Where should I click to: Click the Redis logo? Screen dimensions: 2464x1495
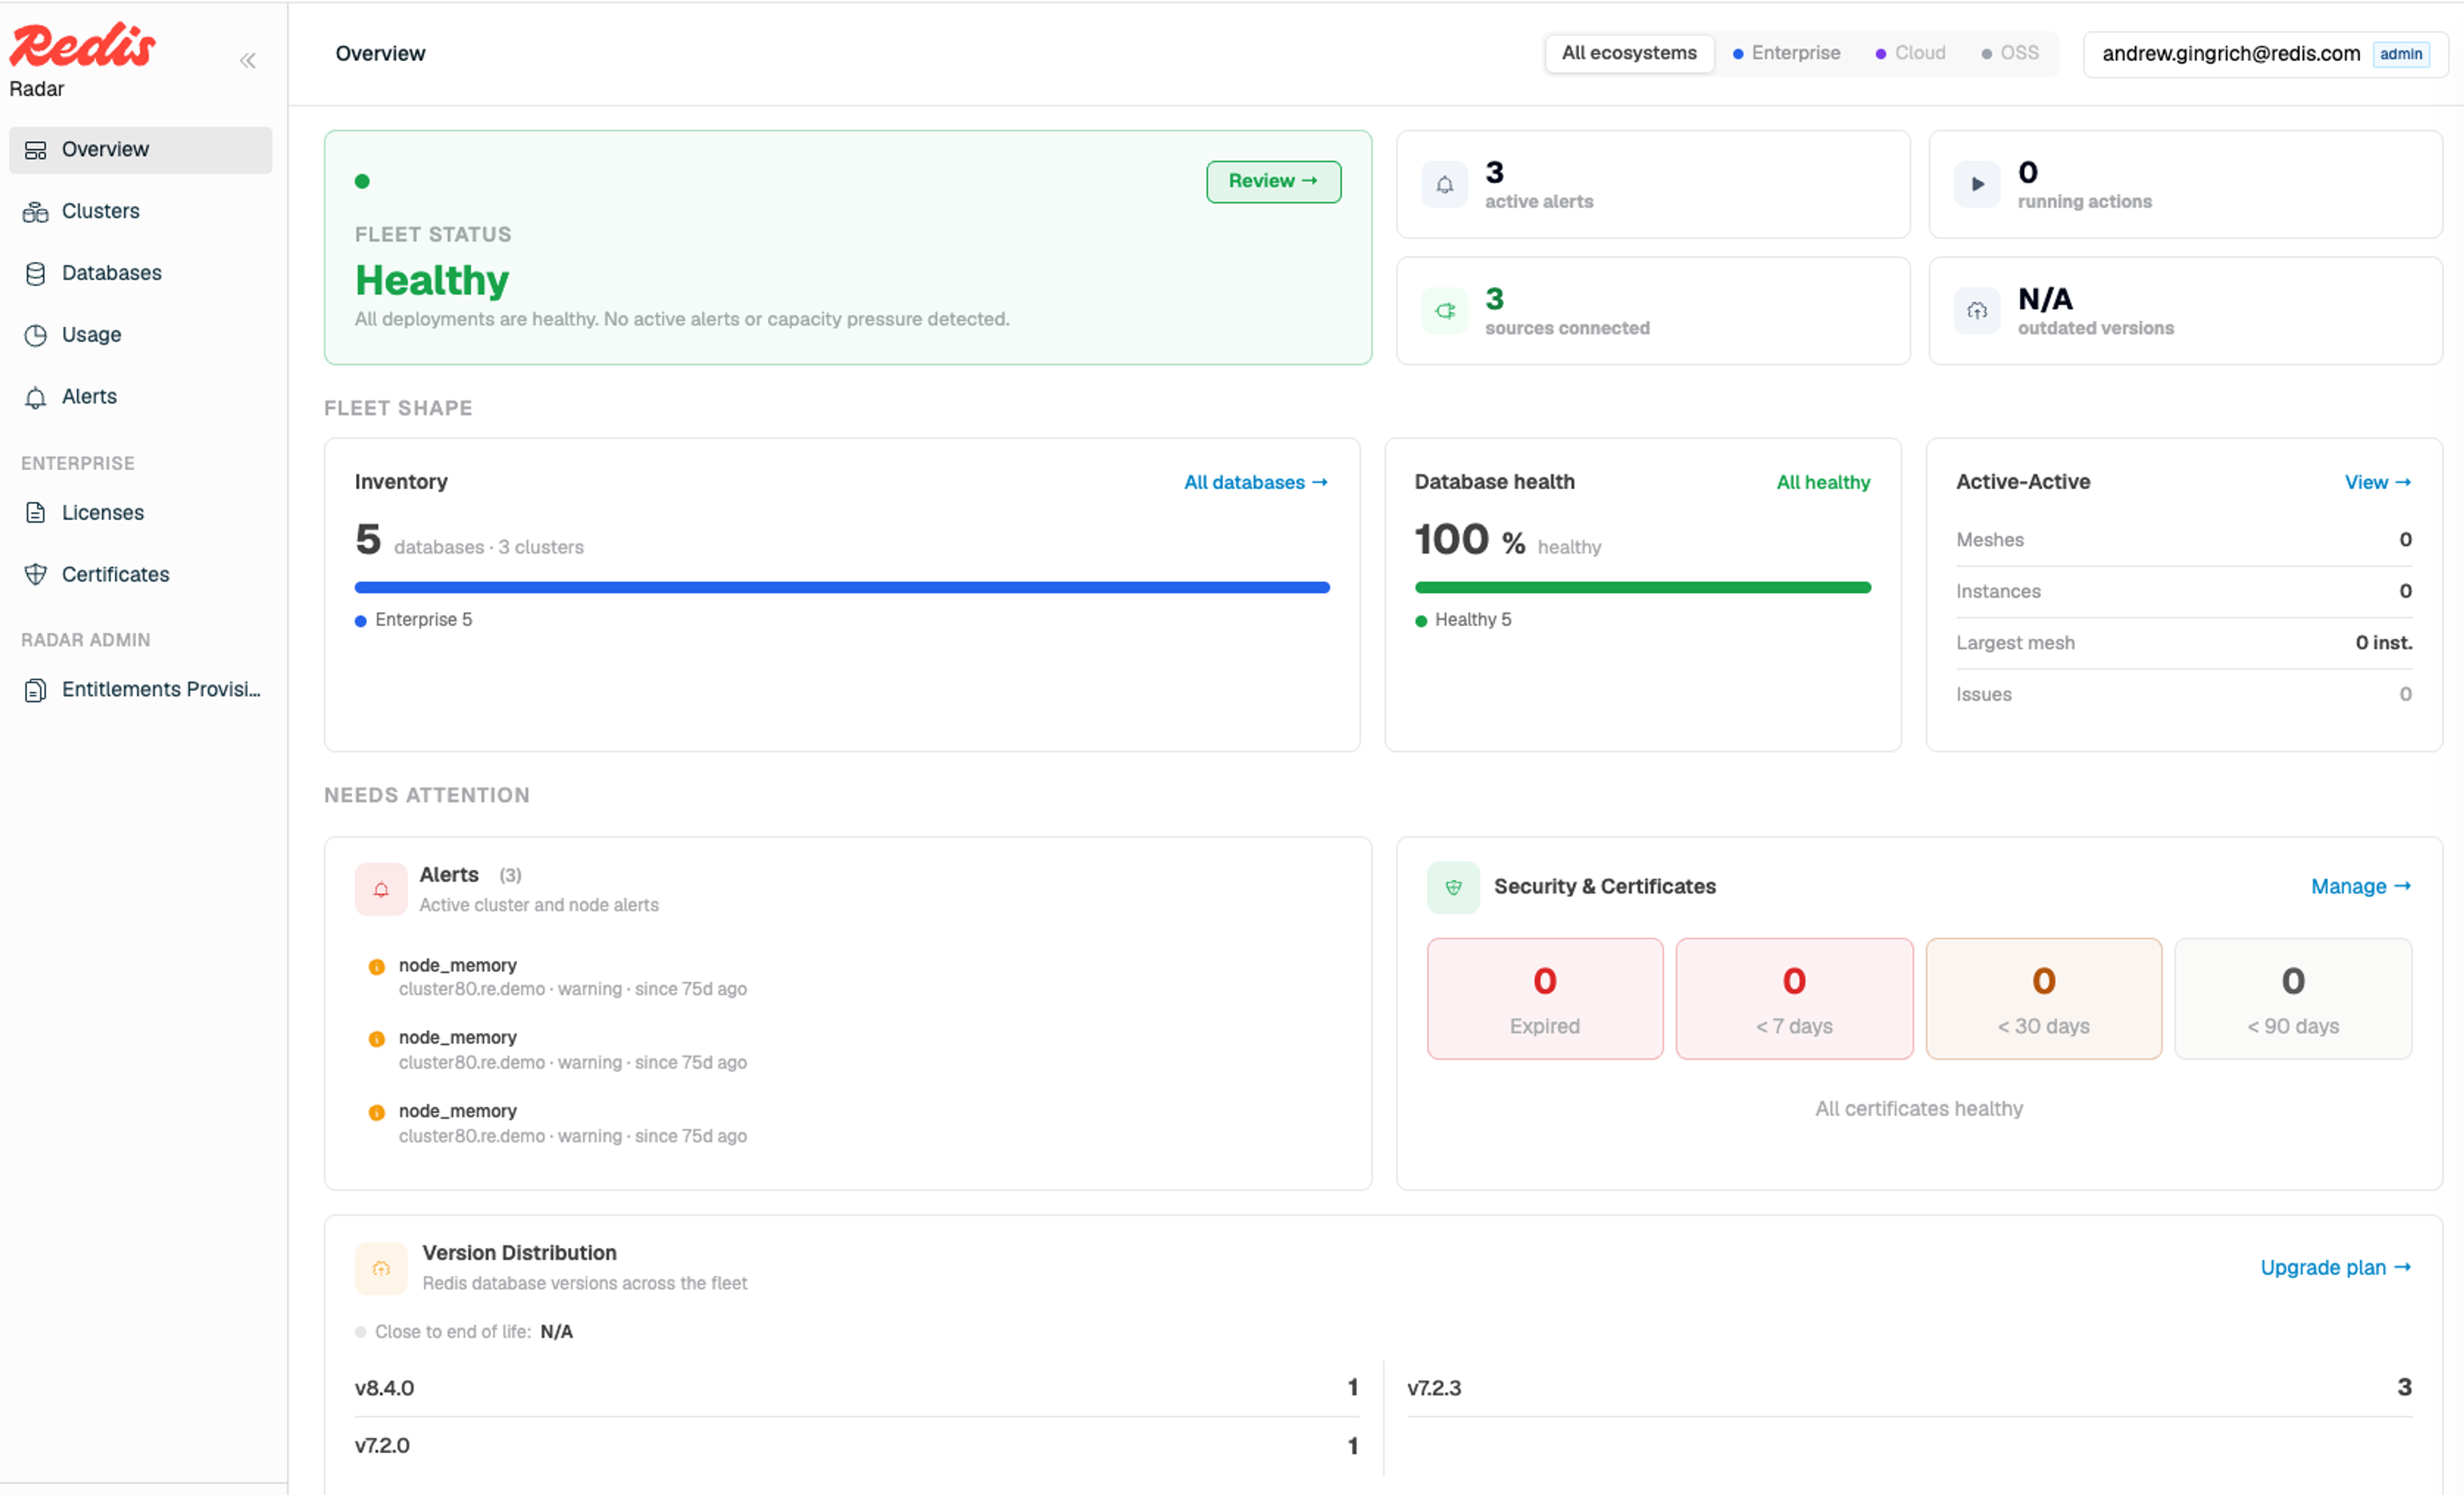pos(82,45)
